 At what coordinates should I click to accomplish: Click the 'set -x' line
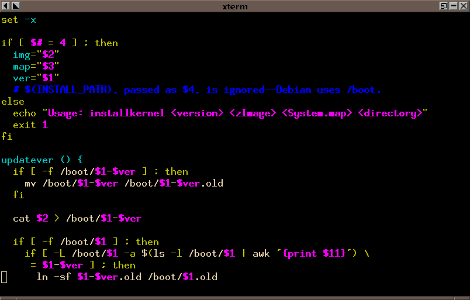[x=19, y=20]
